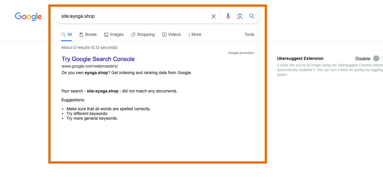Click the Ubersuggest Extension heading
This screenshot has width=383, height=195.
point(300,58)
